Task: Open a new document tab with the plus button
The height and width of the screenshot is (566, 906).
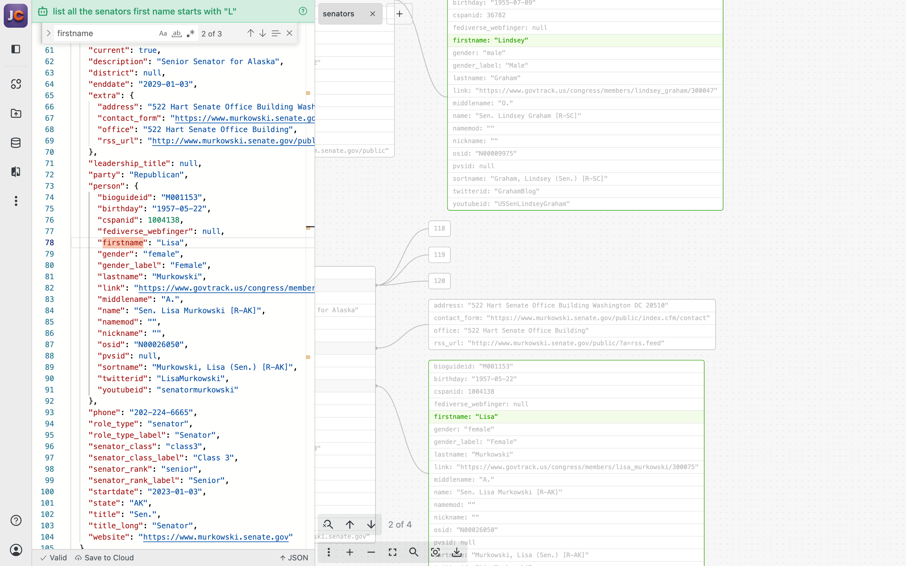Action: point(399,14)
